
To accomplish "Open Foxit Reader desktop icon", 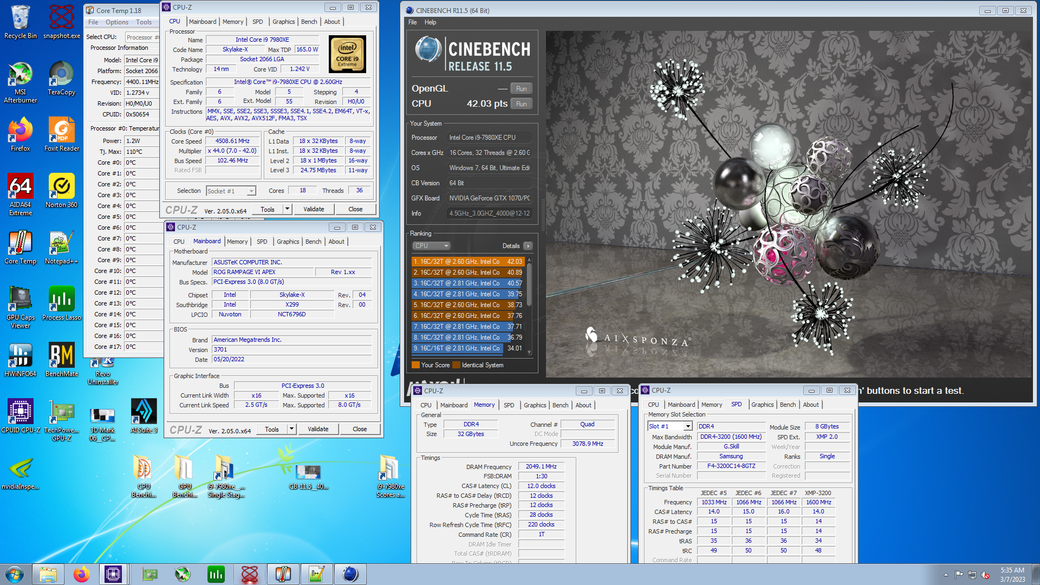I will [x=62, y=134].
